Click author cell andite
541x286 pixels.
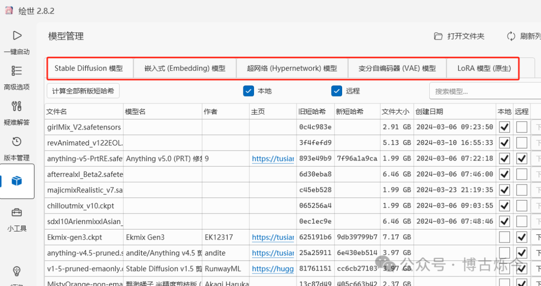click(226, 253)
